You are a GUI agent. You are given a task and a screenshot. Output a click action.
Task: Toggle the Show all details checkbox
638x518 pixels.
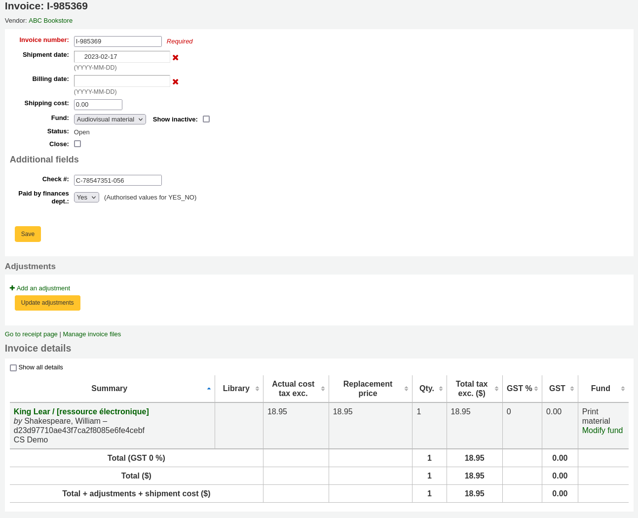tap(13, 367)
